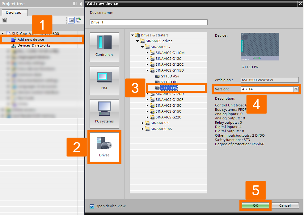The image size is (304, 215).
Task: Click the 'Other inputs/outputs: 2 DI/DO' text
Action: pos(240,135)
